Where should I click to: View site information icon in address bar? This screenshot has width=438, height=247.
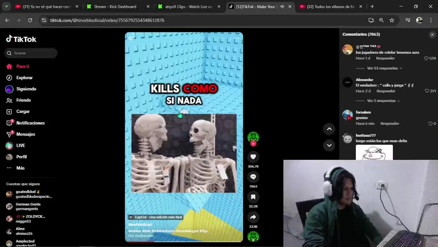[44, 20]
